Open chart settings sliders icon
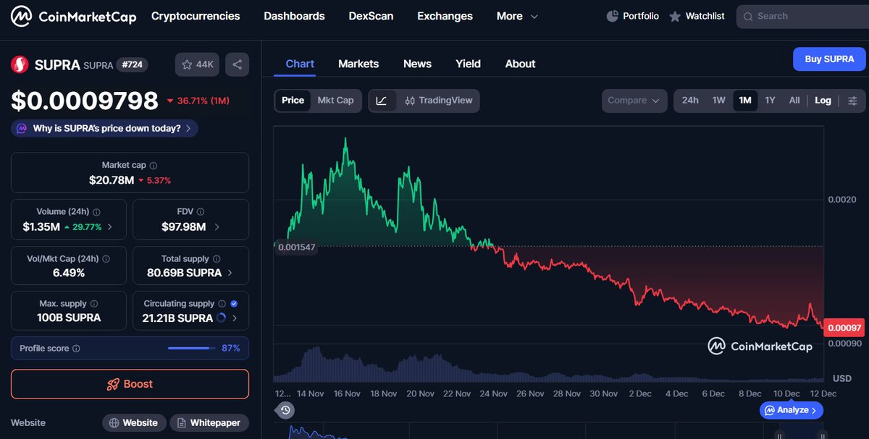The width and height of the screenshot is (869, 439). pyautogui.click(x=852, y=101)
